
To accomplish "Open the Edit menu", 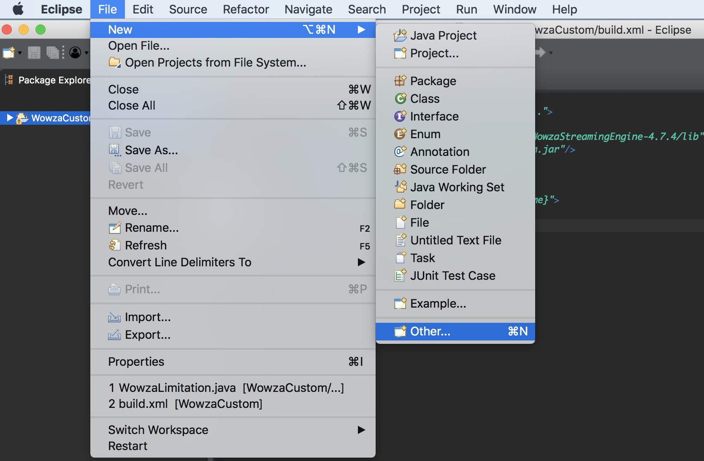I will point(143,9).
